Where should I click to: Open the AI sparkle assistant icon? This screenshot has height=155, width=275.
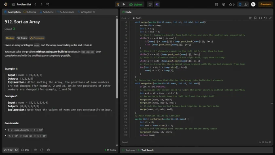[x=157, y=4]
